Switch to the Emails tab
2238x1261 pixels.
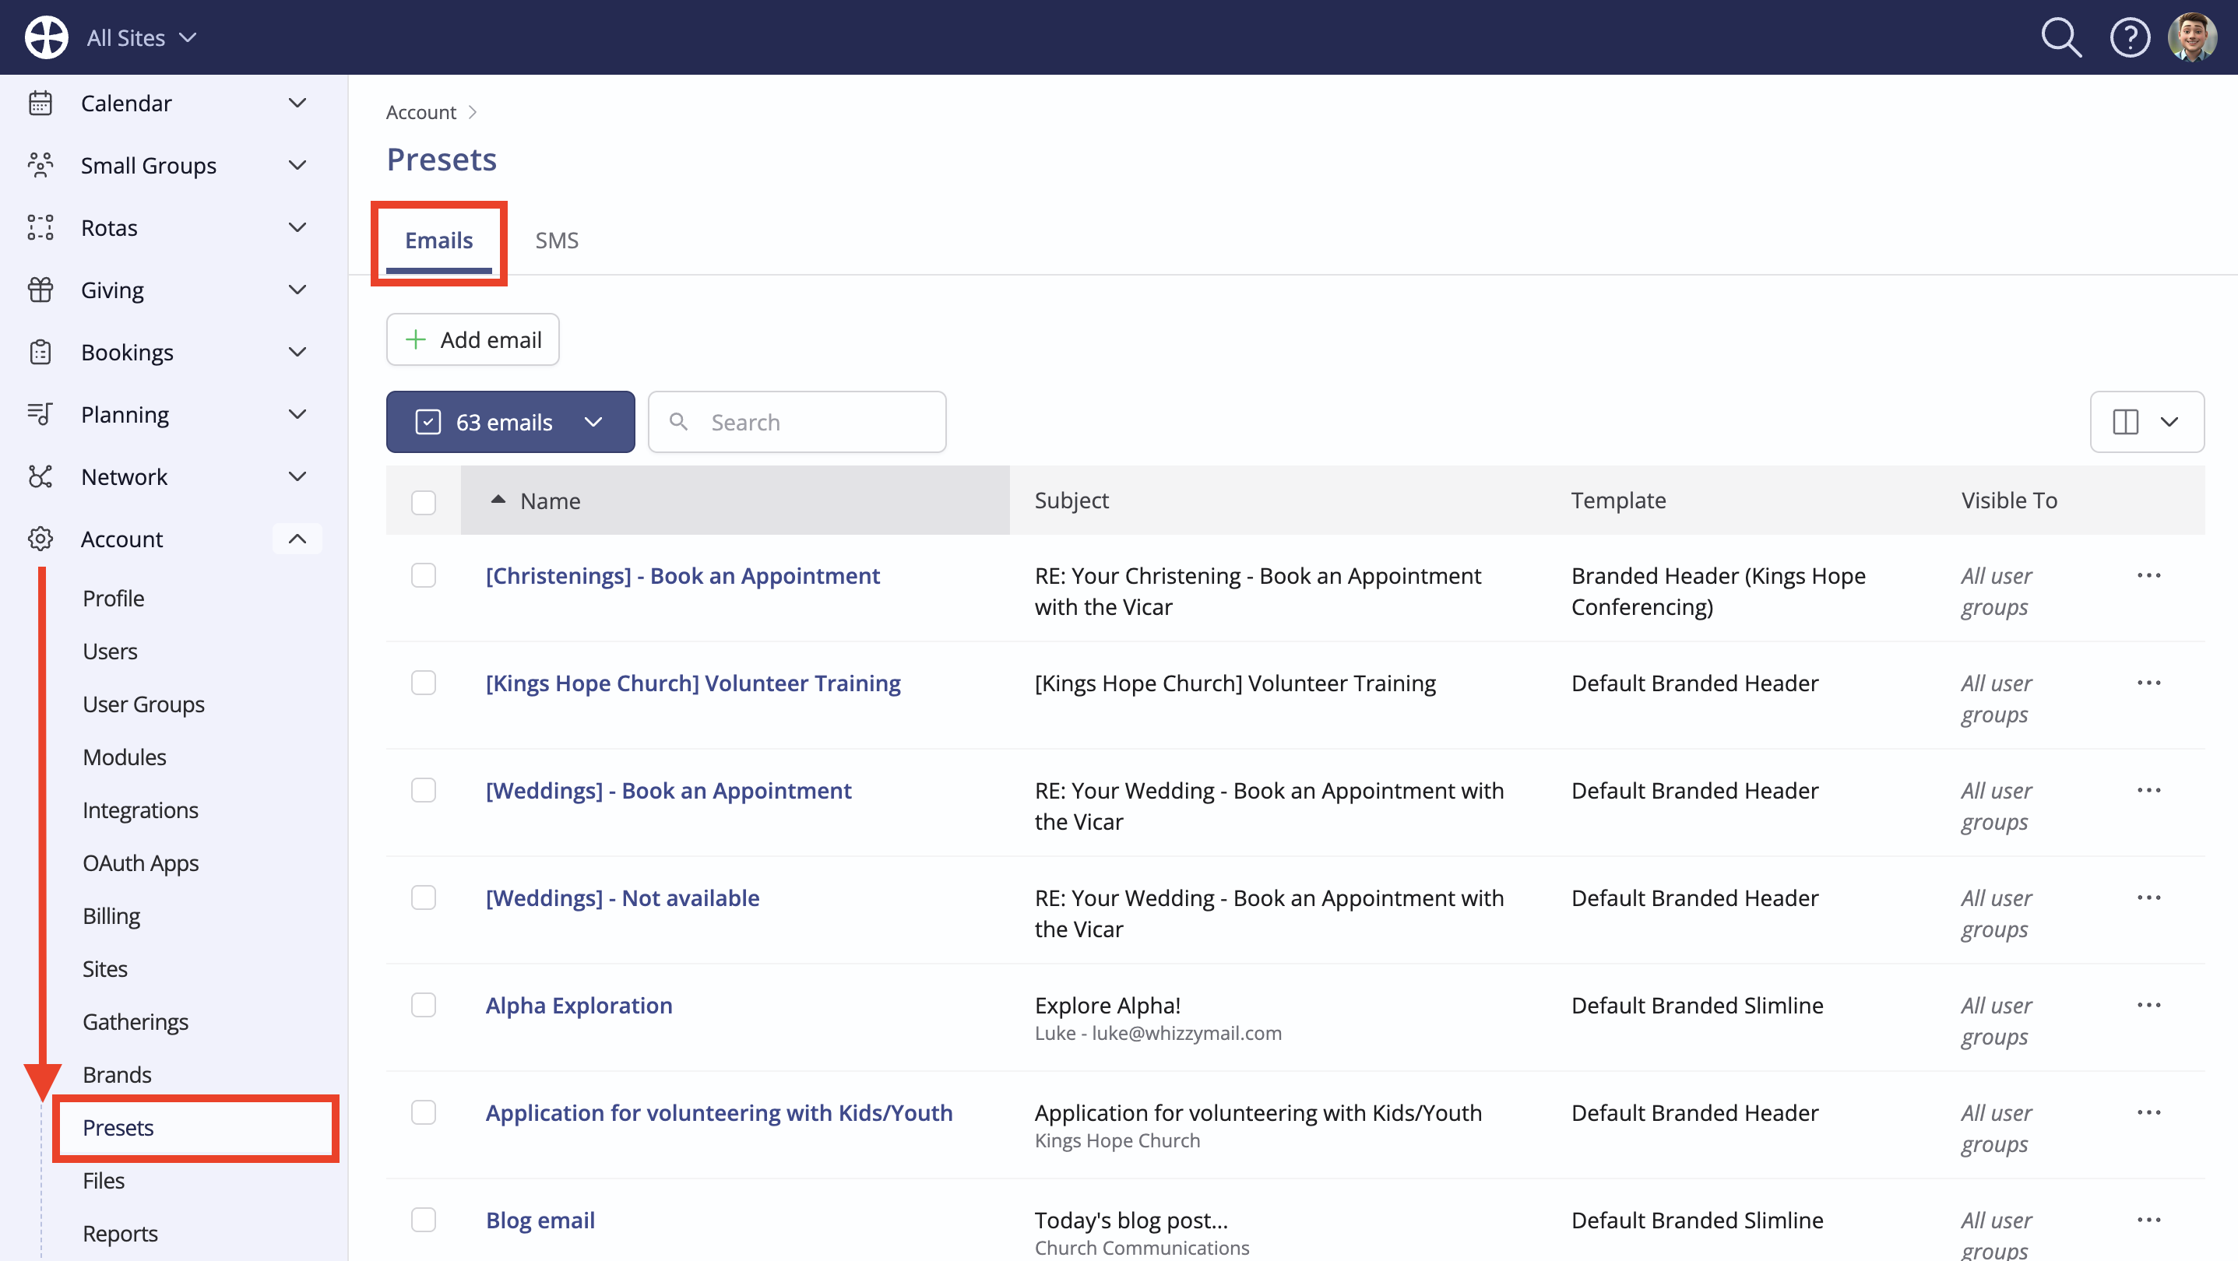[438, 241]
